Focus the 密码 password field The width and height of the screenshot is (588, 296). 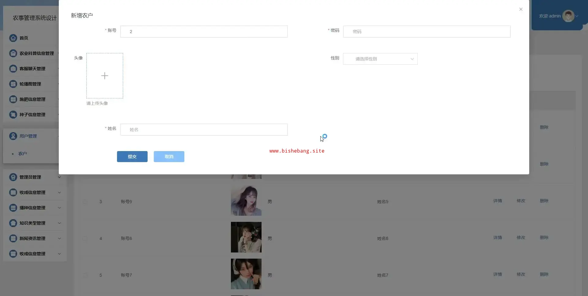(x=427, y=32)
